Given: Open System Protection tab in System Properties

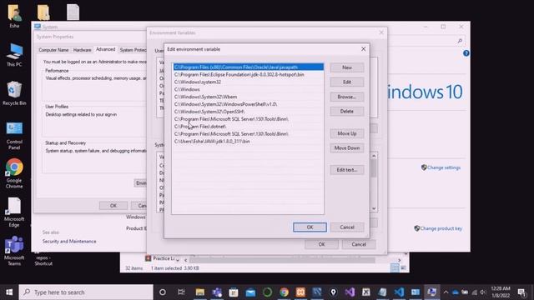Looking at the screenshot, I should click(133, 50).
